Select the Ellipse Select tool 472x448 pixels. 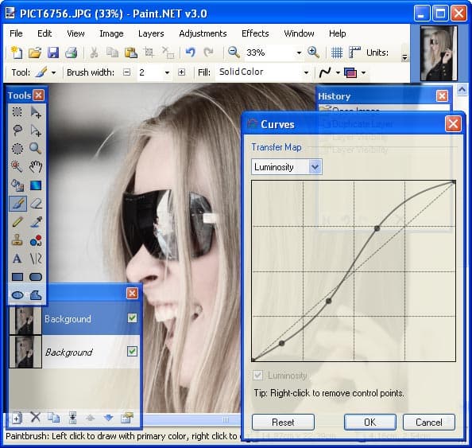(17, 149)
